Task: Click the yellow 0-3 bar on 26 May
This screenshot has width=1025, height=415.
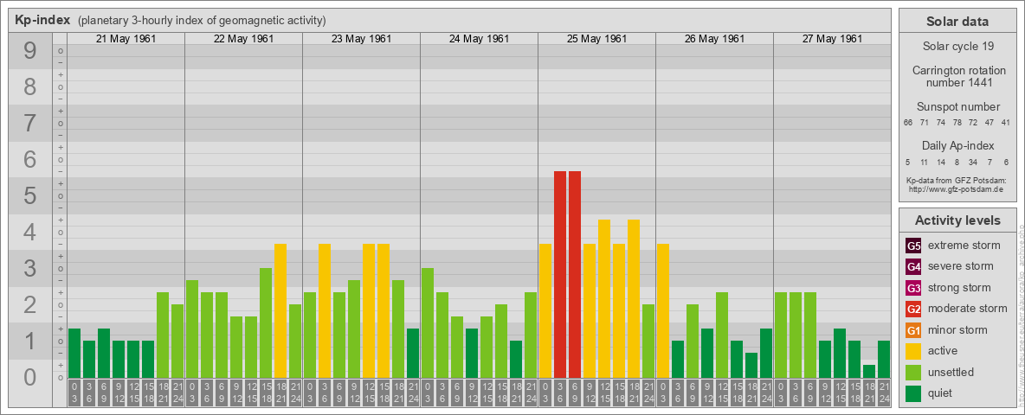Action: click(663, 310)
